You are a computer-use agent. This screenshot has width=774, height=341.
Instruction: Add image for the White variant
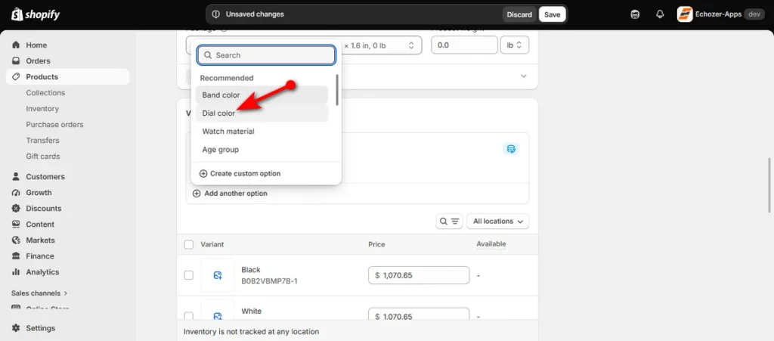(x=218, y=315)
